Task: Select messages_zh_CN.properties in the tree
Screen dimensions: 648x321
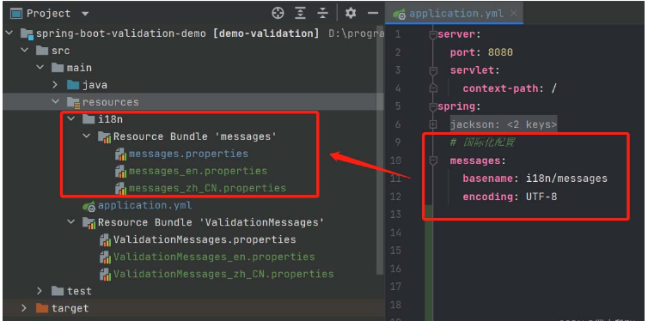Action: point(207,188)
